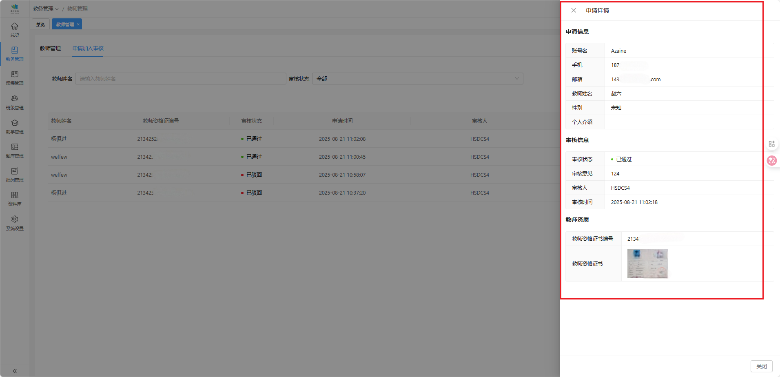
Task: Select the 题库管理 sidebar icon
Action: coord(15,150)
